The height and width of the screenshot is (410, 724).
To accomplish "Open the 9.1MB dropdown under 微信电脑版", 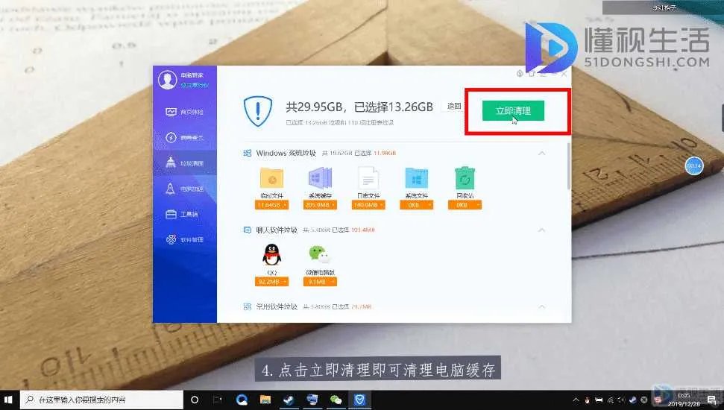I will 320,282.
